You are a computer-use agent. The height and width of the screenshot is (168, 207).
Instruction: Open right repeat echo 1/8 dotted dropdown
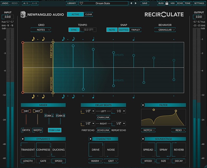(119, 123)
